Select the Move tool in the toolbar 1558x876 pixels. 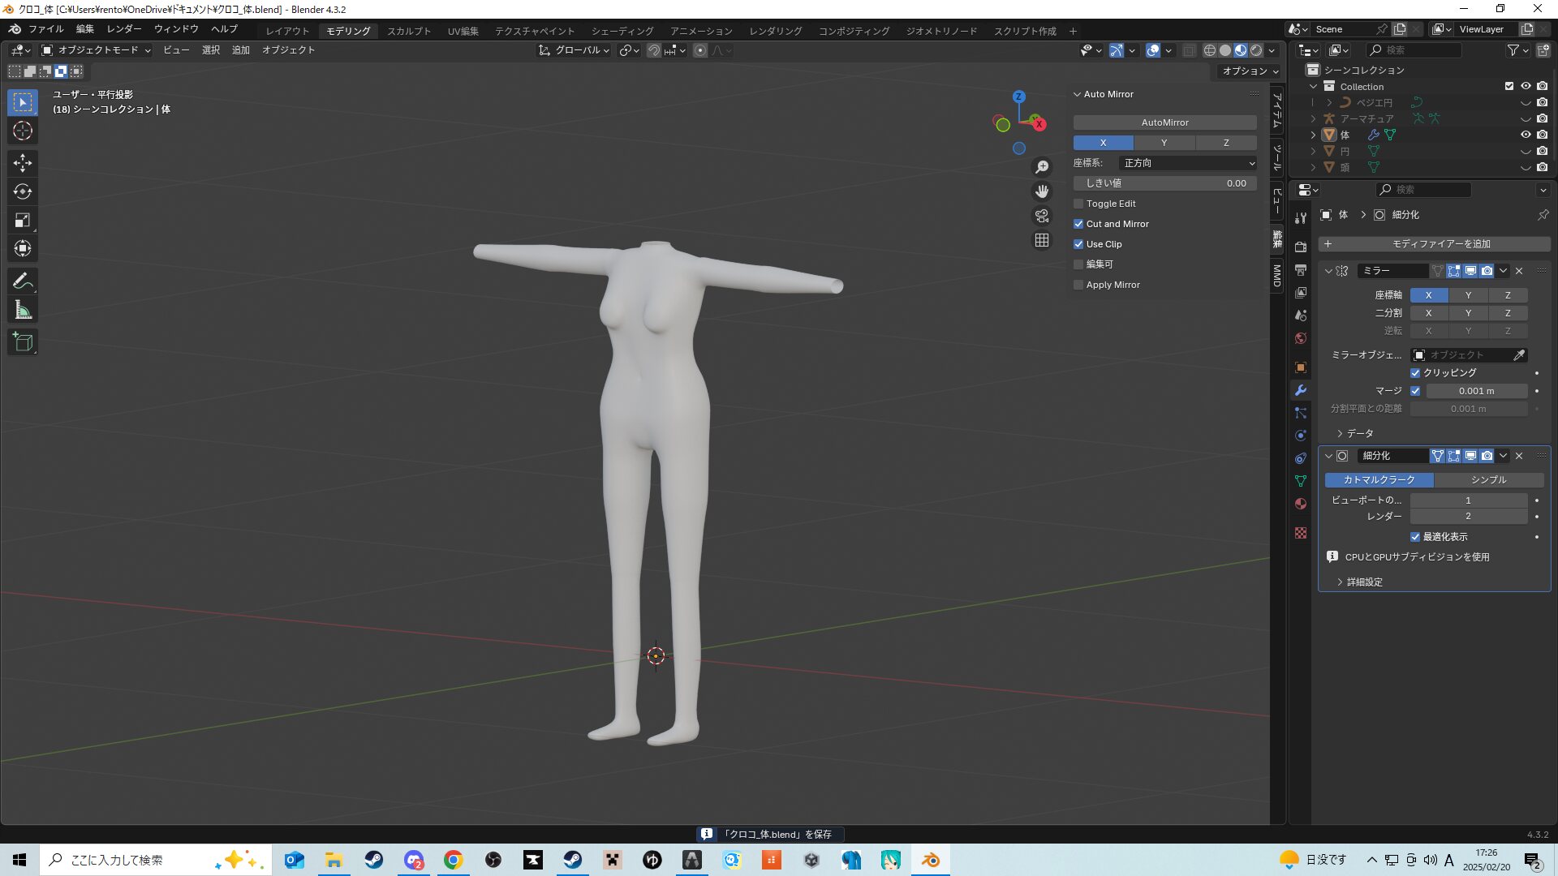(x=23, y=163)
